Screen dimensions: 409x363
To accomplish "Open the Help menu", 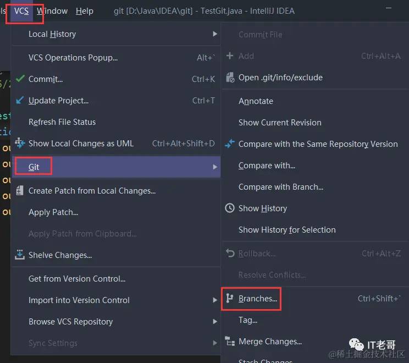I will 85,11.
